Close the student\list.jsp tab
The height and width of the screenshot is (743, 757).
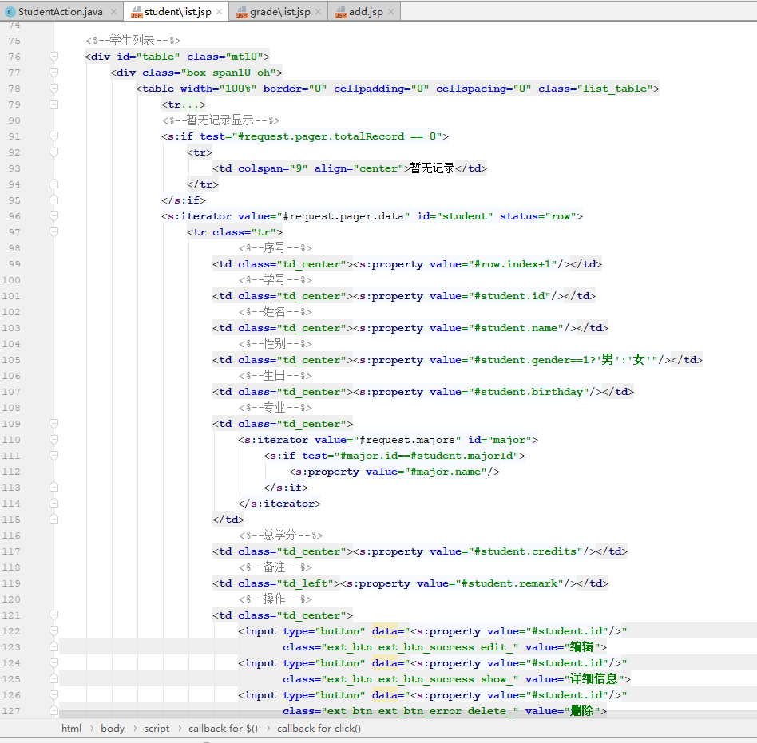[x=219, y=12]
